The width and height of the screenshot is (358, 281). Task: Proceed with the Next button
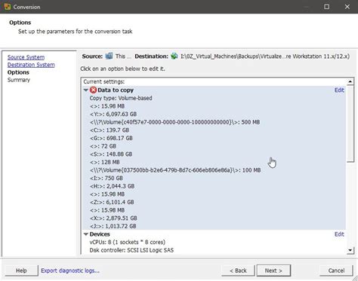coord(273,270)
